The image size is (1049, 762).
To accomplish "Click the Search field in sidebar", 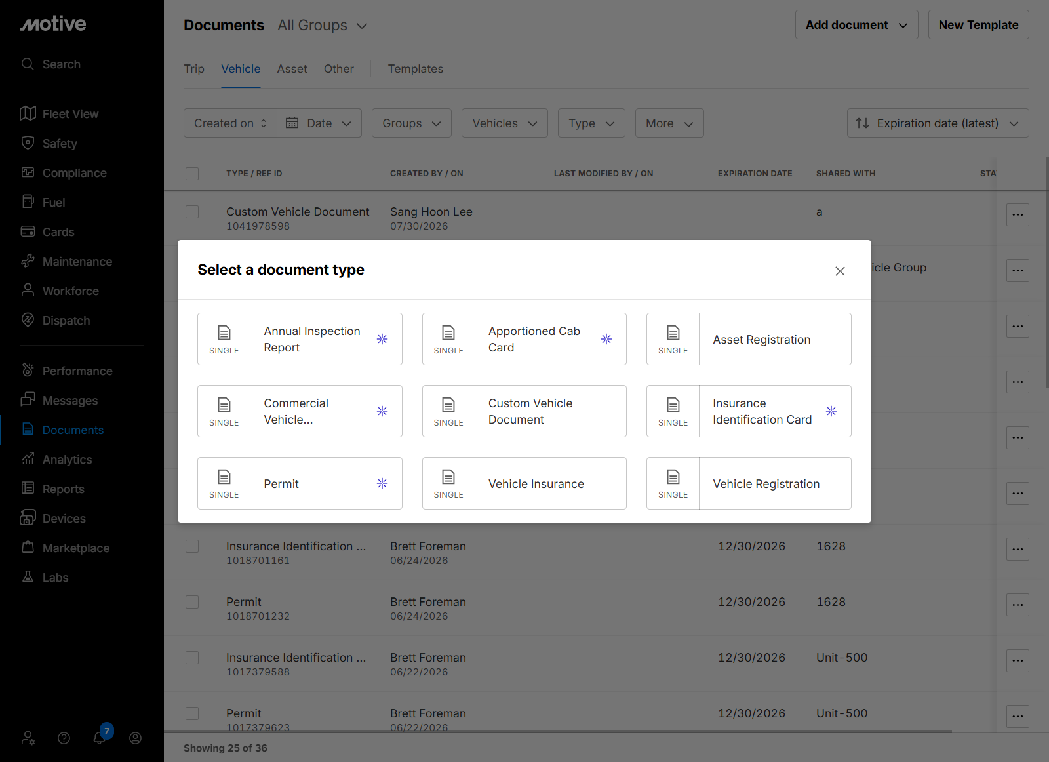I will click(82, 64).
